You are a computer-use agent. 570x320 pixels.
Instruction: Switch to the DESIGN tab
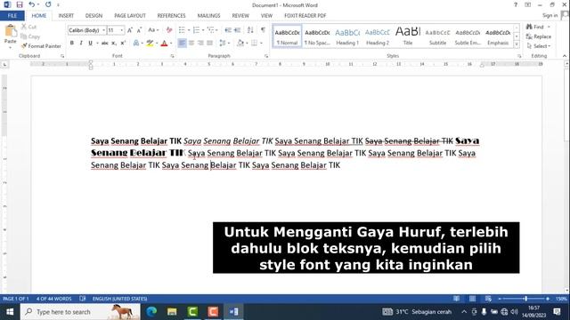(94, 16)
